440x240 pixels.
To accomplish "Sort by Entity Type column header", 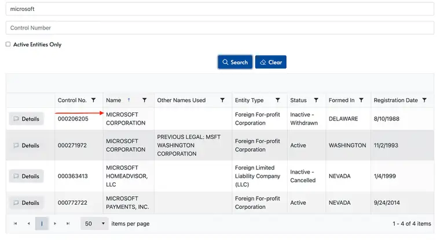I will (x=249, y=100).
